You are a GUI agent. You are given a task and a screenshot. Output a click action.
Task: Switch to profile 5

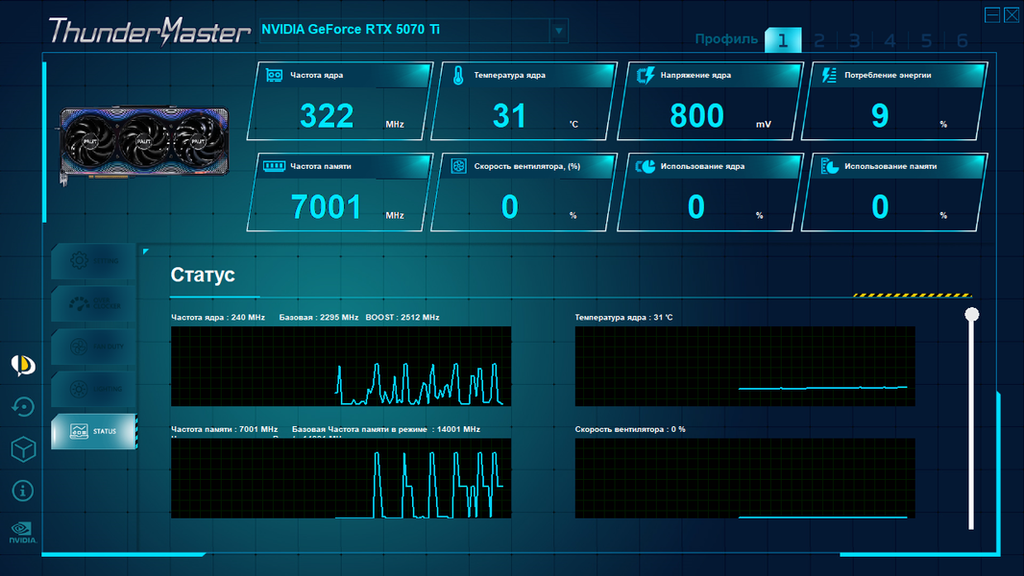click(x=926, y=41)
